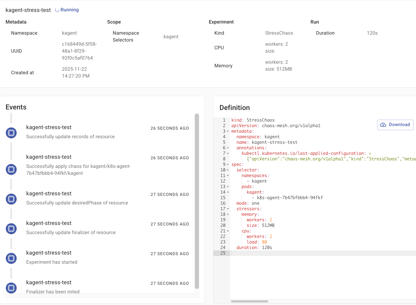This screenshot has width=416, height=305.
Task: Click the Running status spinner icon
Action: pos(57,10)
